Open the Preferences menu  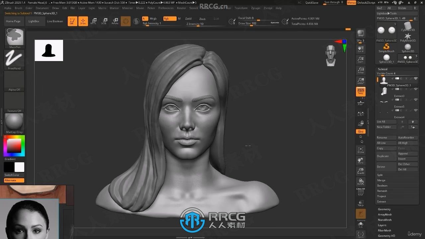(166, 8)
